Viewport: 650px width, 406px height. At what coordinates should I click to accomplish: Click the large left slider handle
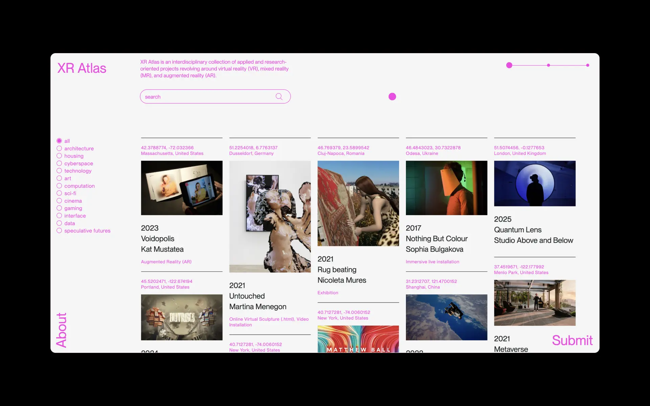pyautogui.click(x=509, y=65)
